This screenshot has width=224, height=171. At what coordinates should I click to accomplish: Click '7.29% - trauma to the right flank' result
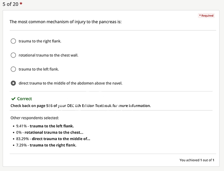click(46, 145)
